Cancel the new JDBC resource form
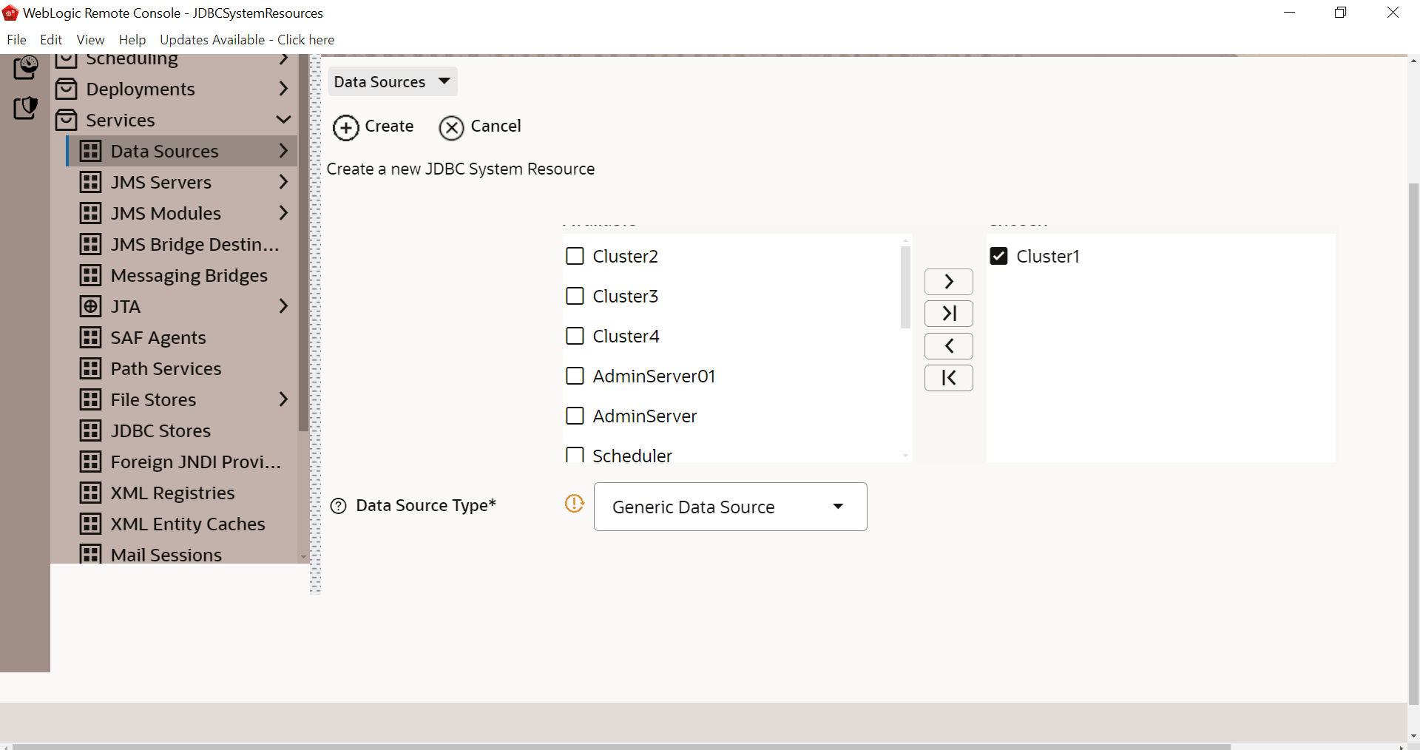 480,127
